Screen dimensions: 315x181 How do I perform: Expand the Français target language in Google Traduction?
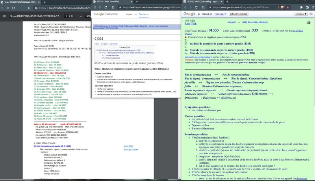tap(144, 14)
